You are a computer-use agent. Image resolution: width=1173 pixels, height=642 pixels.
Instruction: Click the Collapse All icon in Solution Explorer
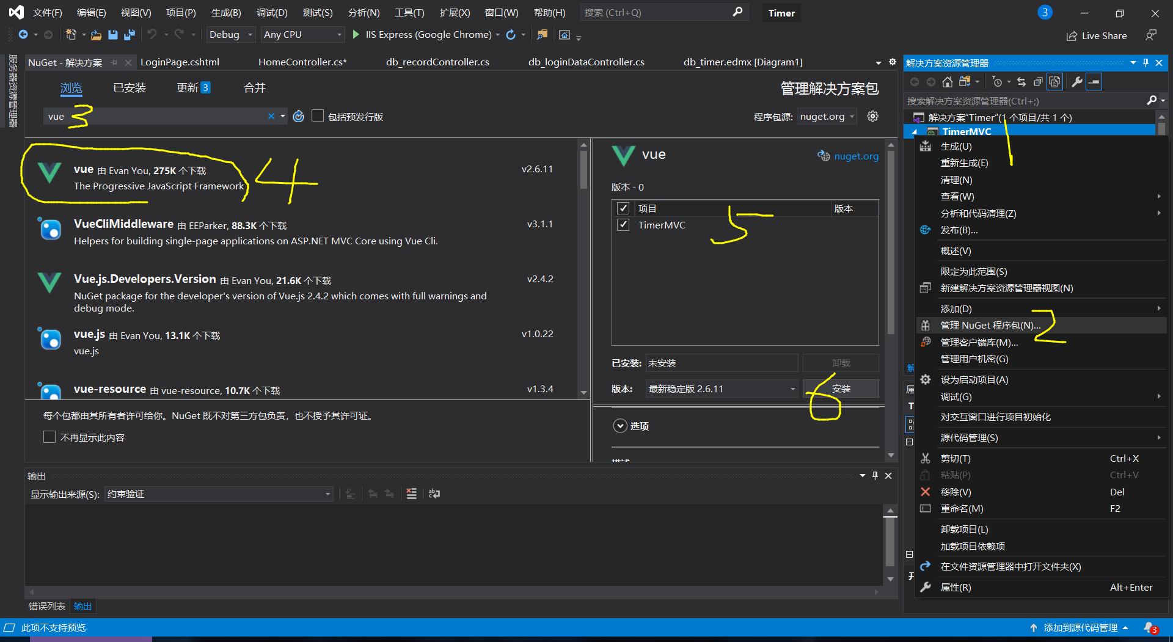tap(1038, 82)
